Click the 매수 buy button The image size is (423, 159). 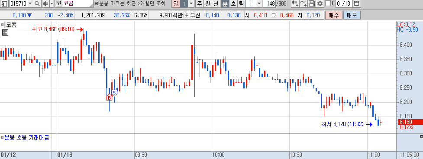pos(334,16)
